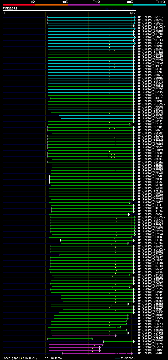The image size is (168, 360).
Task: Select label UniRef100_Q6UU32
Action: click(151, 139)
